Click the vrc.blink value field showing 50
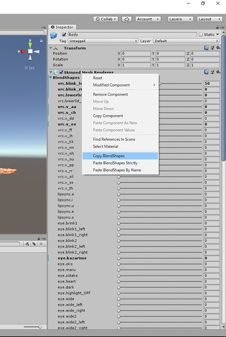 coord(212,83)
